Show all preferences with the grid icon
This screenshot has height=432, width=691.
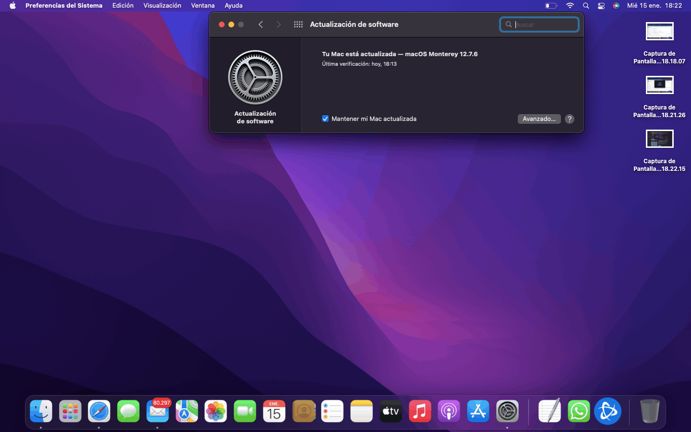298,24
